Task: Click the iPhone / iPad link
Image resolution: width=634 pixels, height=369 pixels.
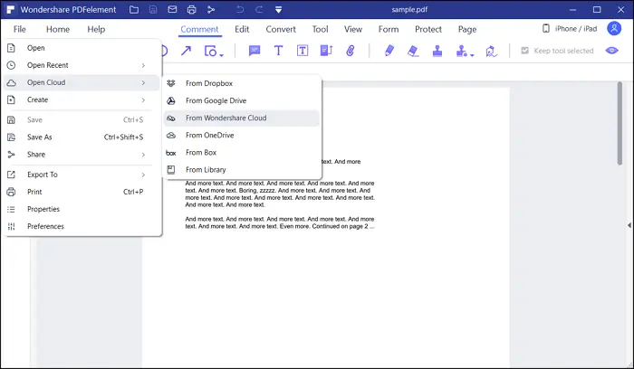Action: [570, 29]
